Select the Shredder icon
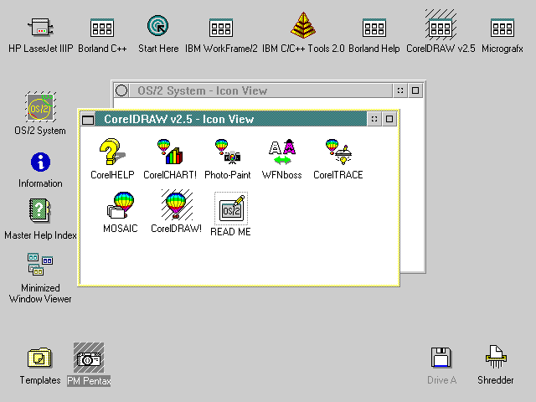Screen dimensions: 536x402 [496, 357]
